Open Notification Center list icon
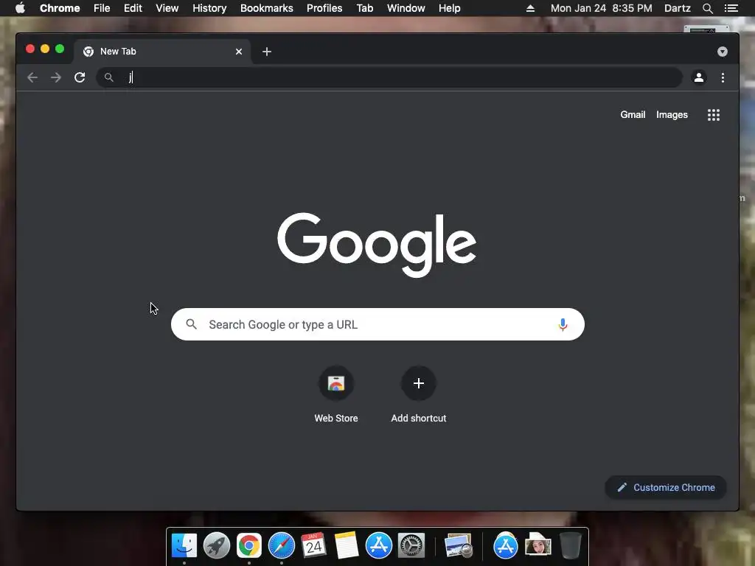This screenshot has width=755, height=566. tap(731, 8)
